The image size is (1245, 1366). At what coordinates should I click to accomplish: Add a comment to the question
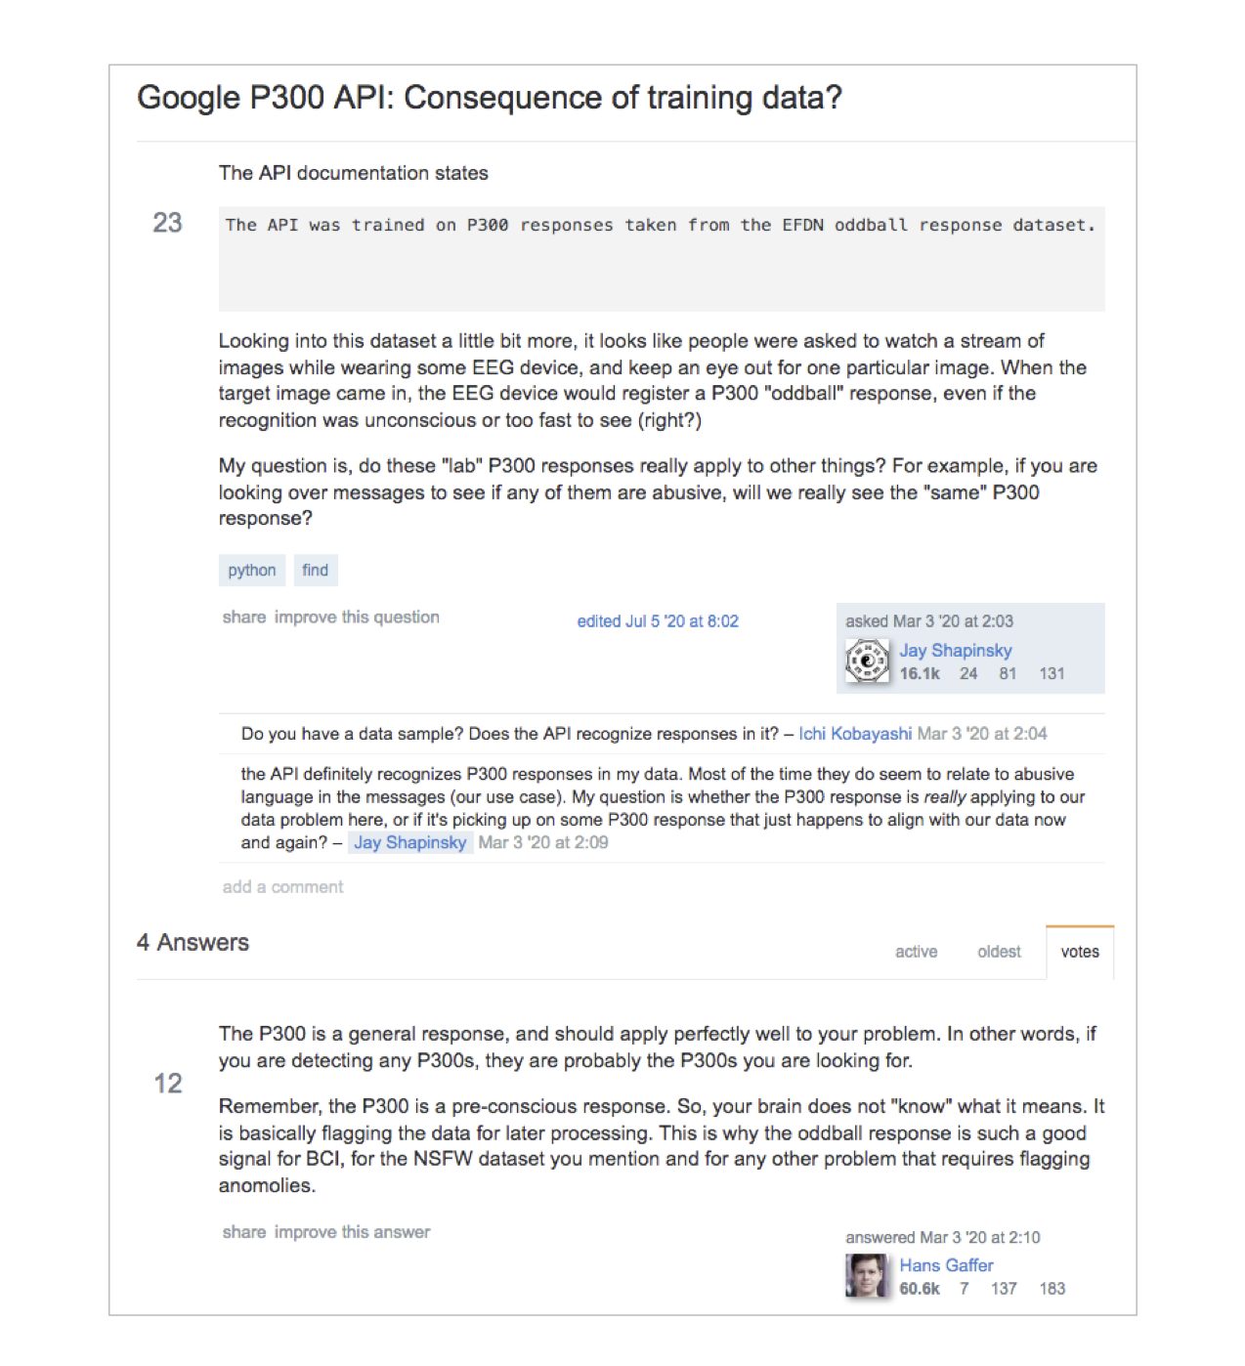click(x=283, y=887)
